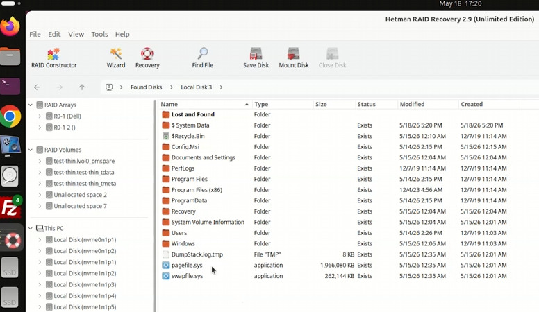Open the RAID Constructor tool
This screenshot has width=539, height=312.
(53, 58)
